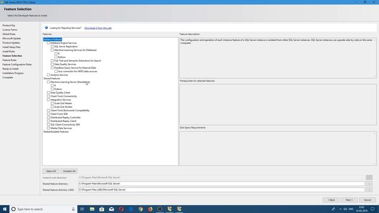Image resolution: width=379 pixels, height=213 pixels.
Task: Check Python under Machine Learning Server (Standalone)
Action: click(x=52, y=89)
